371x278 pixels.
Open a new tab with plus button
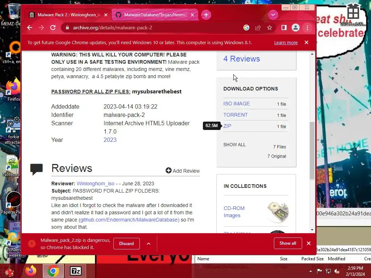pos(206,15)
